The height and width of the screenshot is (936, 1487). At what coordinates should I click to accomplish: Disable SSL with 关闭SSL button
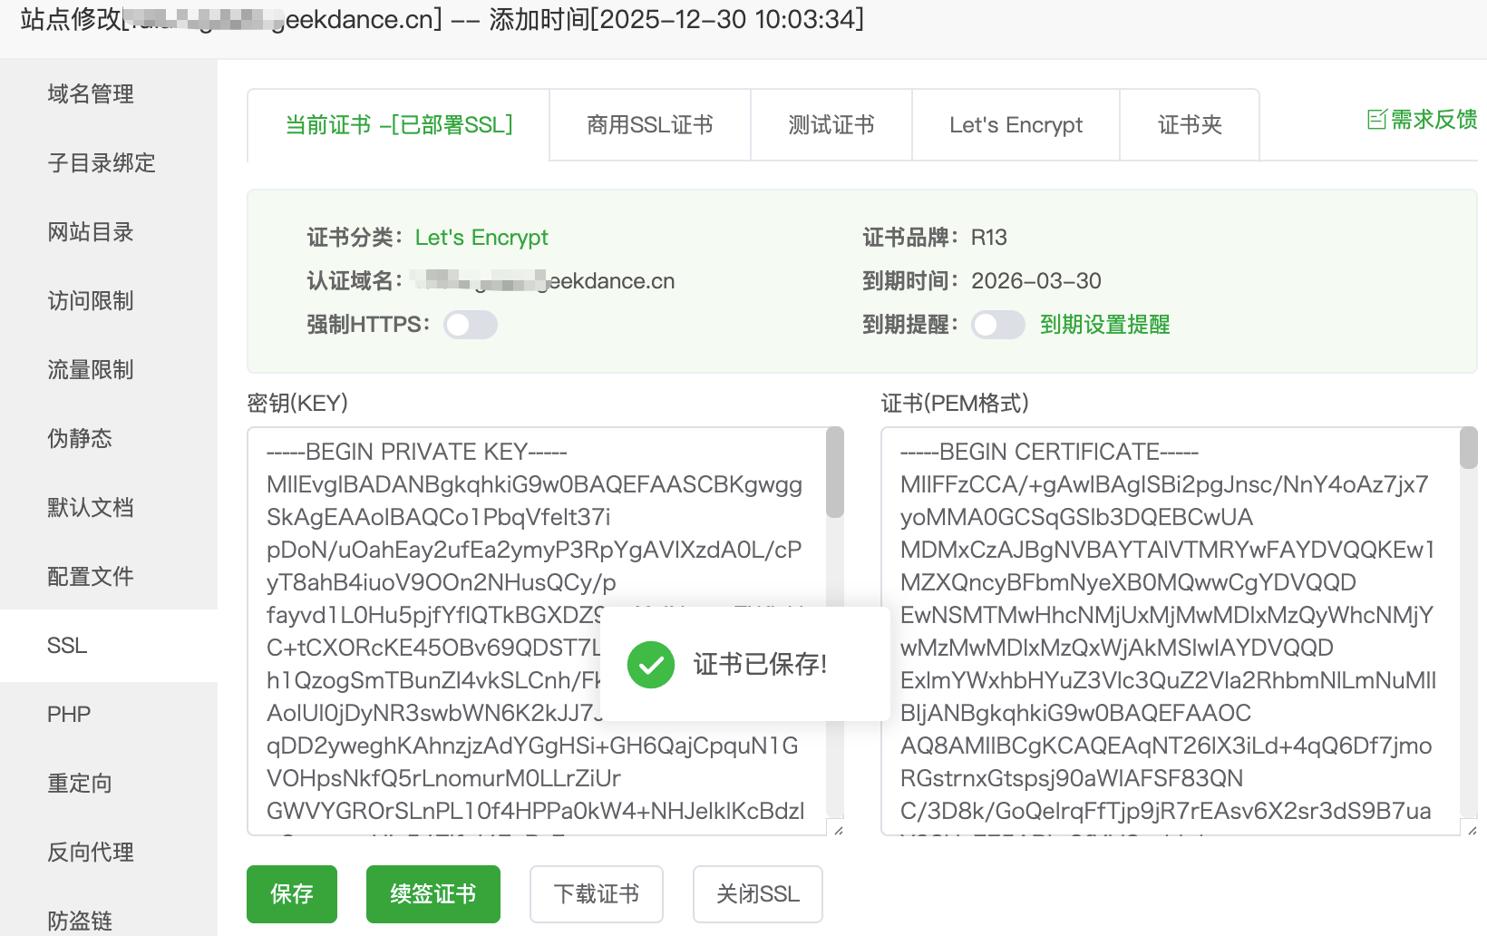click(x=757, y=894)
